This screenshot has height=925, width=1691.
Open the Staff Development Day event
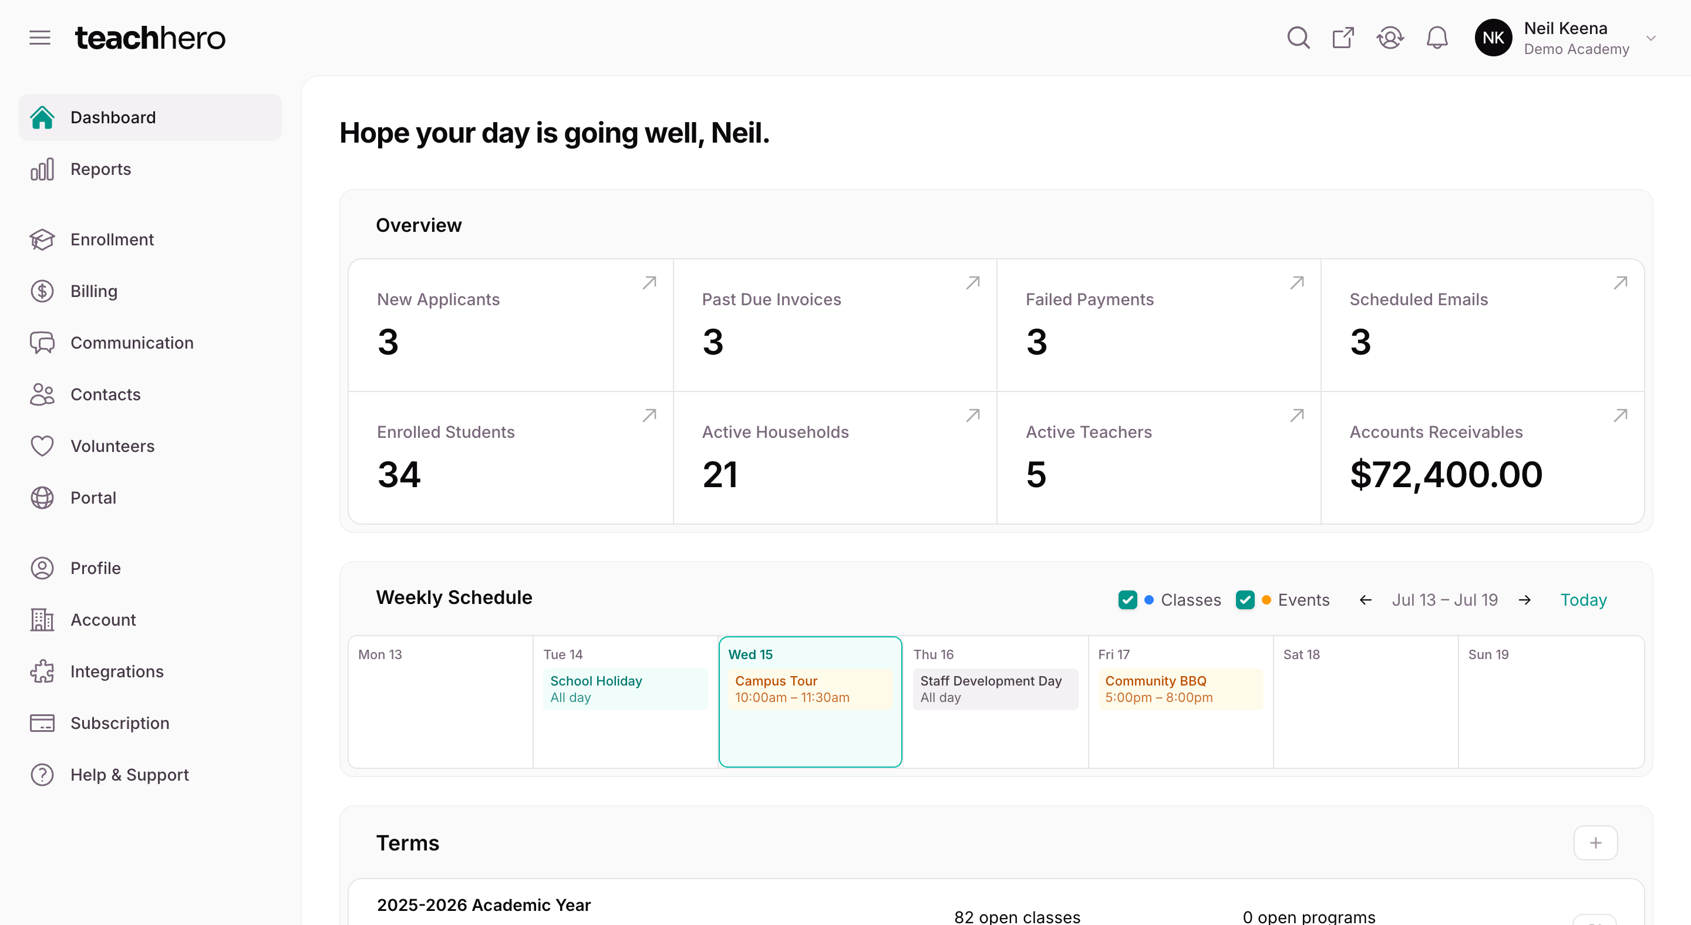coord(995,689)
